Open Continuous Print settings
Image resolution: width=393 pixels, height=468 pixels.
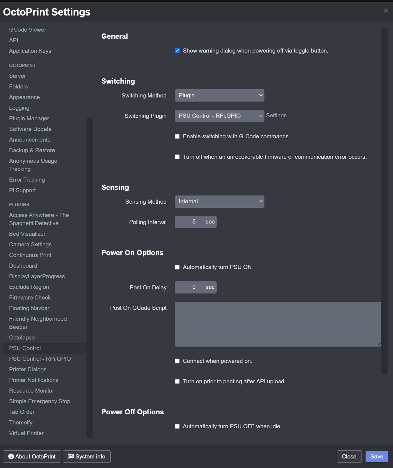(30, 255)
